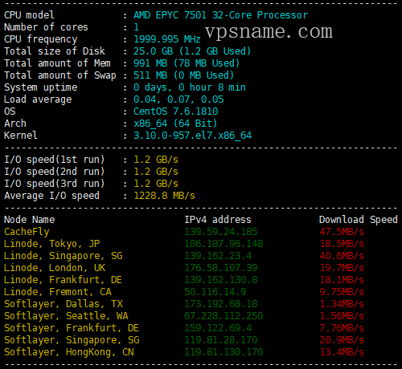The height and width of the screenshot is (369, 402).
Task: Click the CentOS 7.6.1810 OS value
Action: tap(176, 112)
